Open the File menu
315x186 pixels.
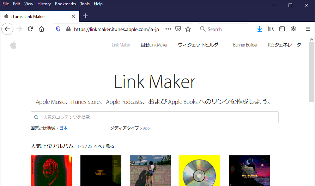[x=6, y=4]
